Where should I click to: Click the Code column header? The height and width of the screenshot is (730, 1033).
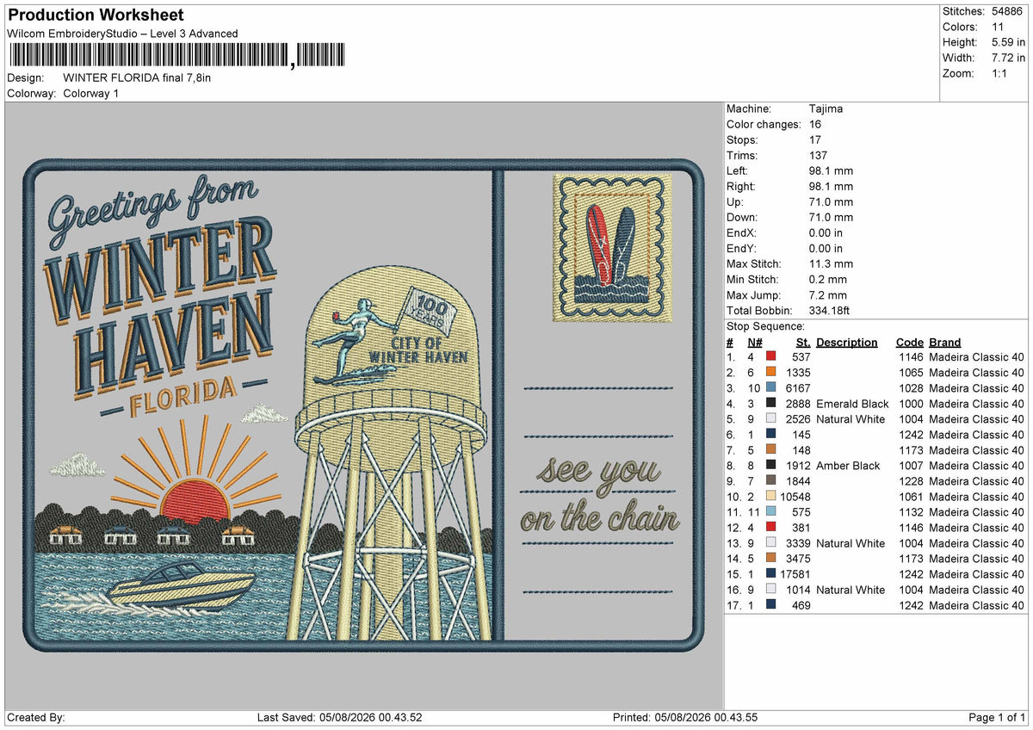click(909, 342)
